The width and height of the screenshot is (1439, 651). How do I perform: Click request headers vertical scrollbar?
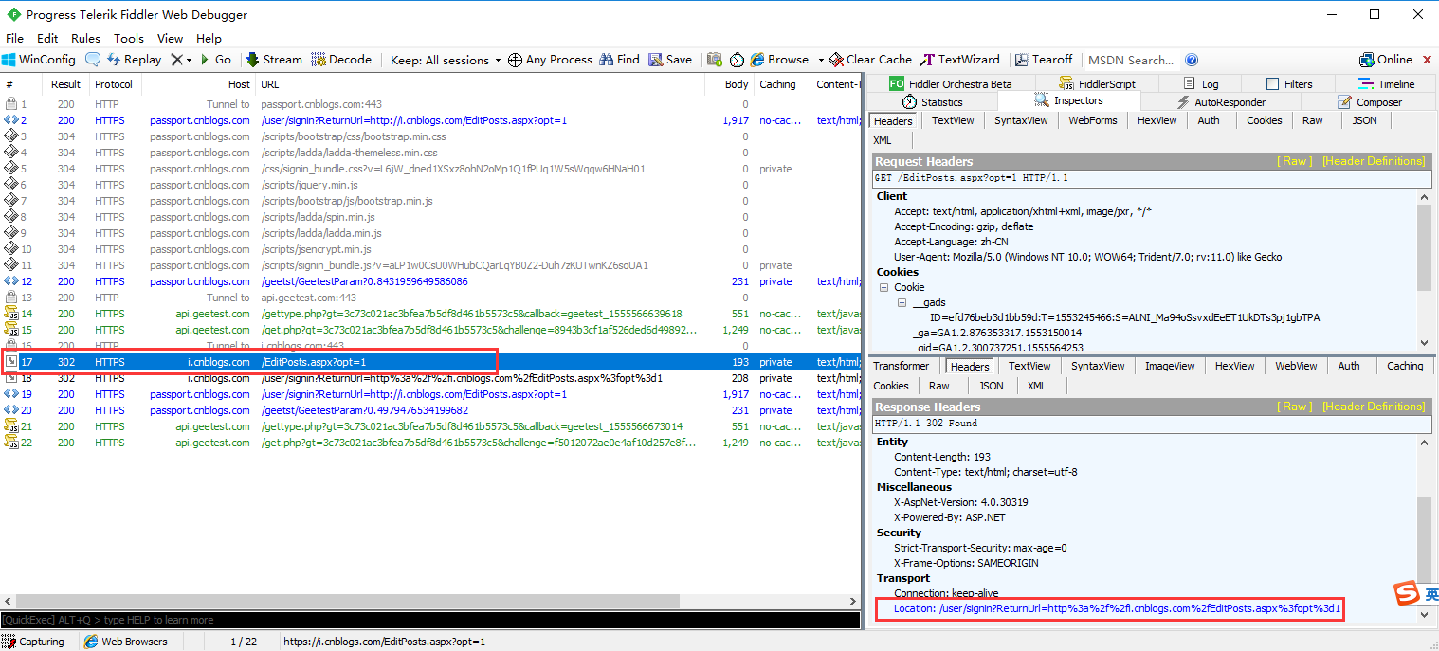[x=1423, y=246]
